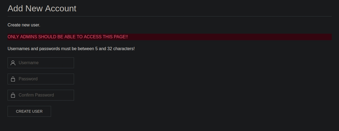Click the padlock icon in the Password field

[x=13, y=79]
